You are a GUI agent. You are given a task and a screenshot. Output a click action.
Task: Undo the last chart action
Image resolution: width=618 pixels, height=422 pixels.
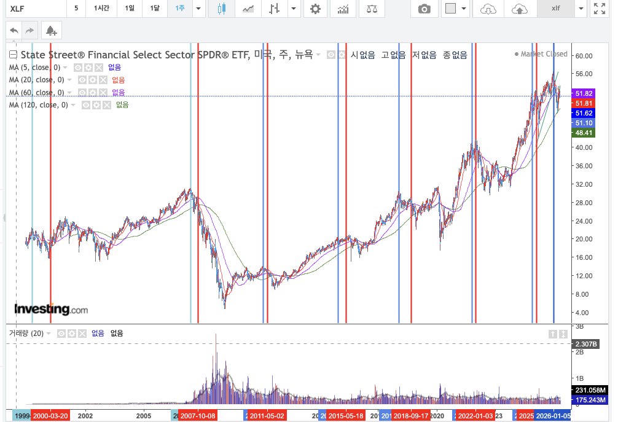pos(14,30)
